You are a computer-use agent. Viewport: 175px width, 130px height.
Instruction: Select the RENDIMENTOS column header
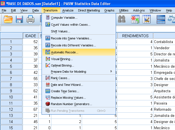[x=135, y=36]
